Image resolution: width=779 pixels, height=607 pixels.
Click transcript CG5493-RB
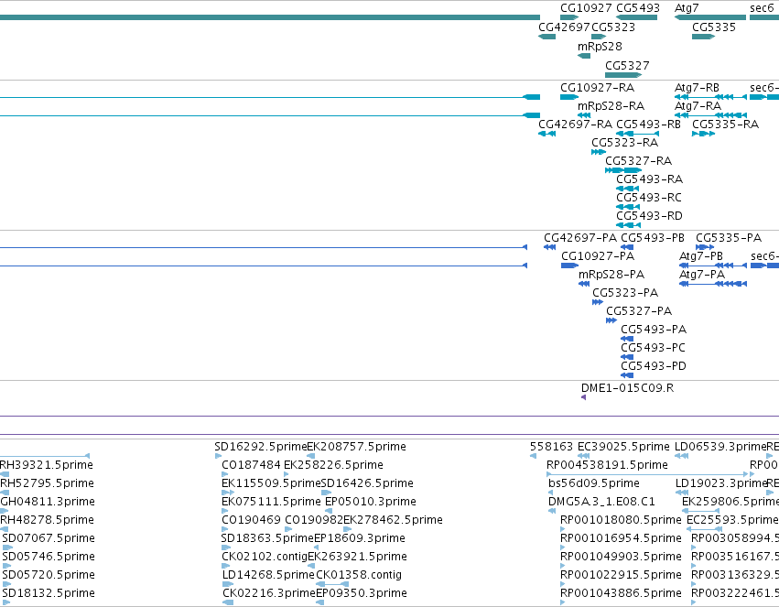coord(637,134)
